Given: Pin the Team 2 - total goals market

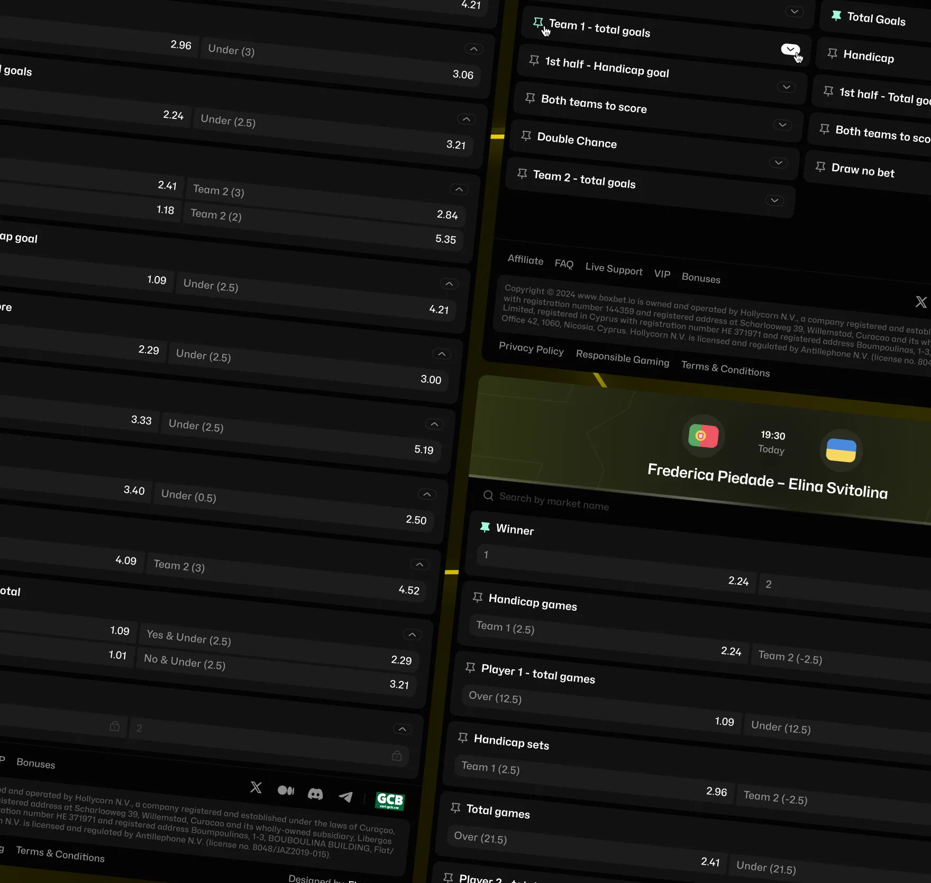Looking at the screenshot, I should 522,173.
